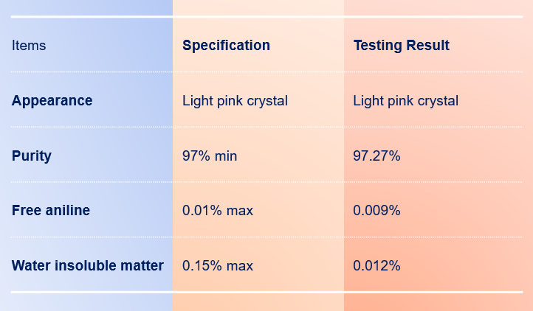Screen dimensions: 533x311
Task: Select the 0.15% max specification
Action: pyautogui.click(x=218, y=265)
